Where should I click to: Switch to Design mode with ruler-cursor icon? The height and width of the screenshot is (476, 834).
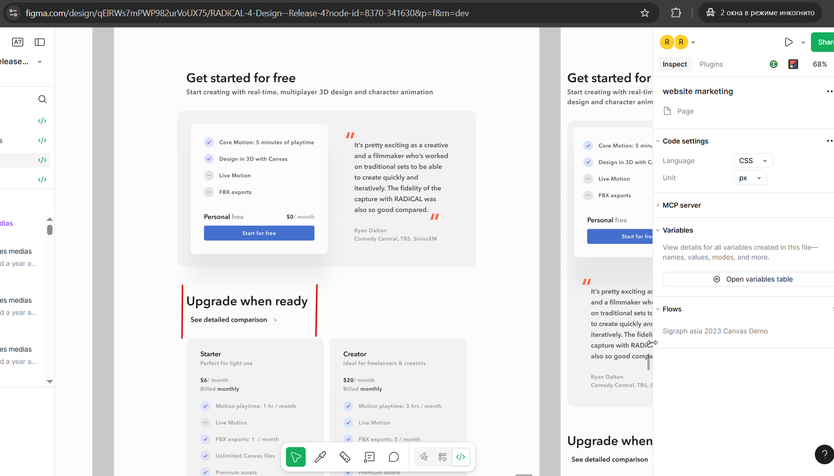tap(443, 457)
